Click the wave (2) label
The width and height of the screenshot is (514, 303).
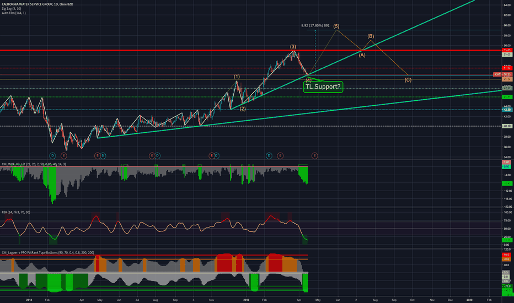pyautogui.click(x=243, y=109)
